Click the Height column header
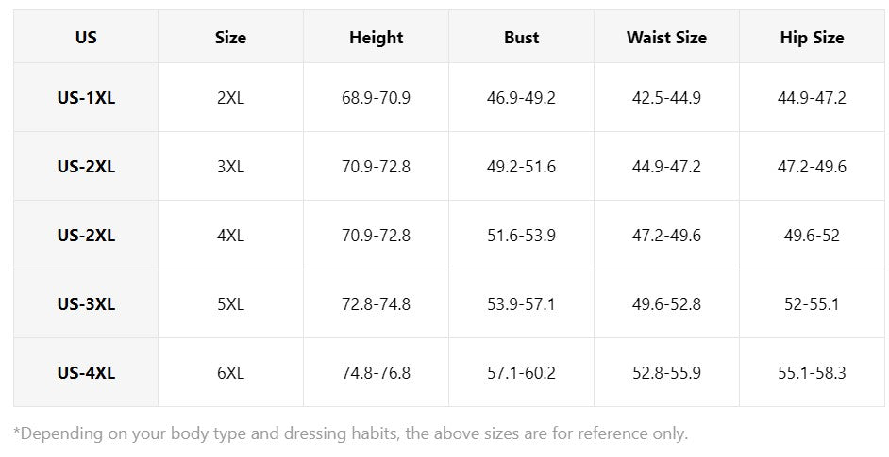Image resolution: width=889 pixels, height=457 pixels. click(x=376, y=38)
